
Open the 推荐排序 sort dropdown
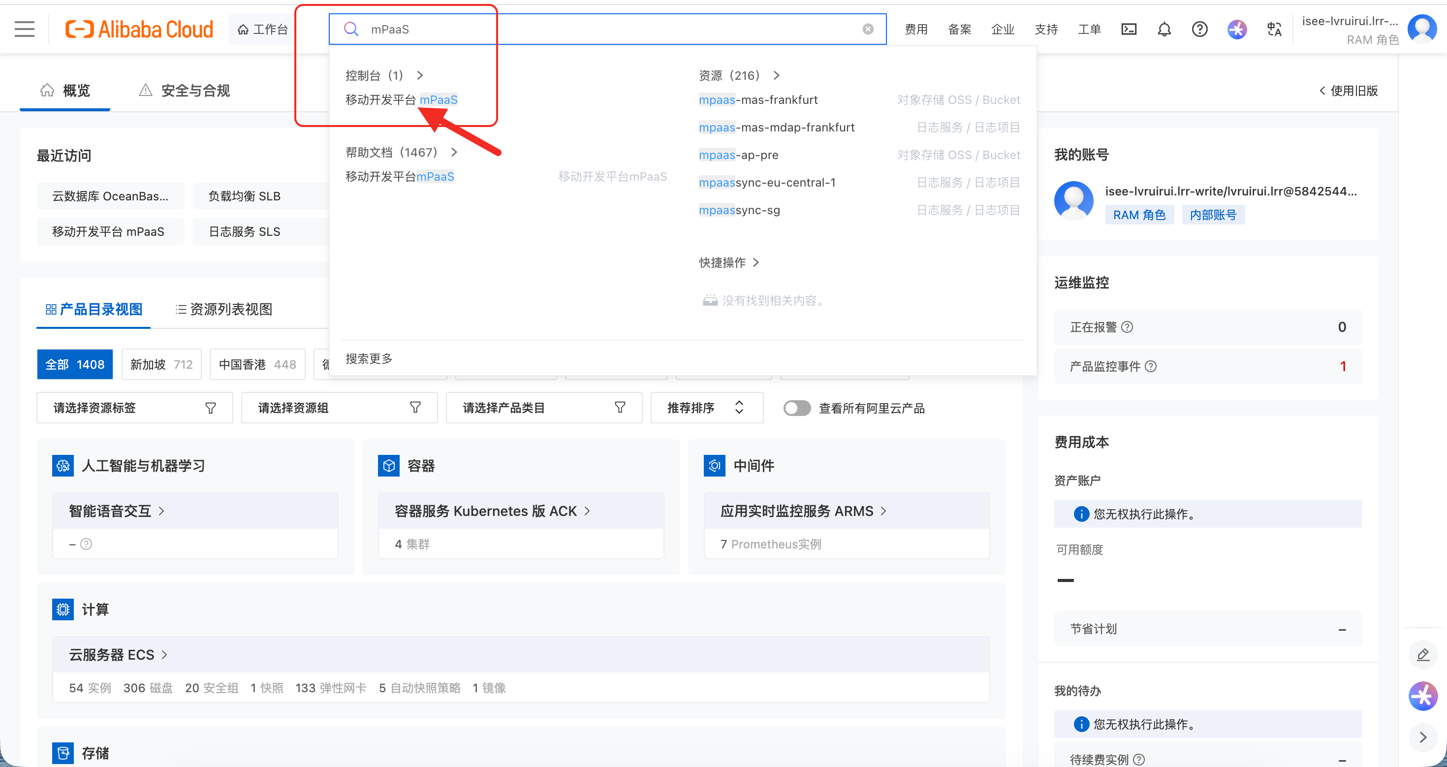coord(706,408)
